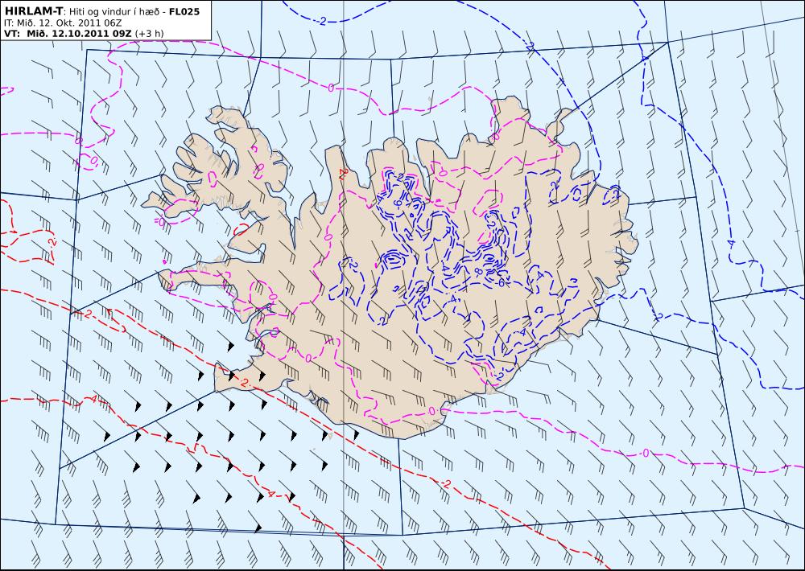Click the "Hiti og vindur í hæð" subtitle
This screenshot has width=805, height=571.
pyautogui.click(x=115, y=12)
